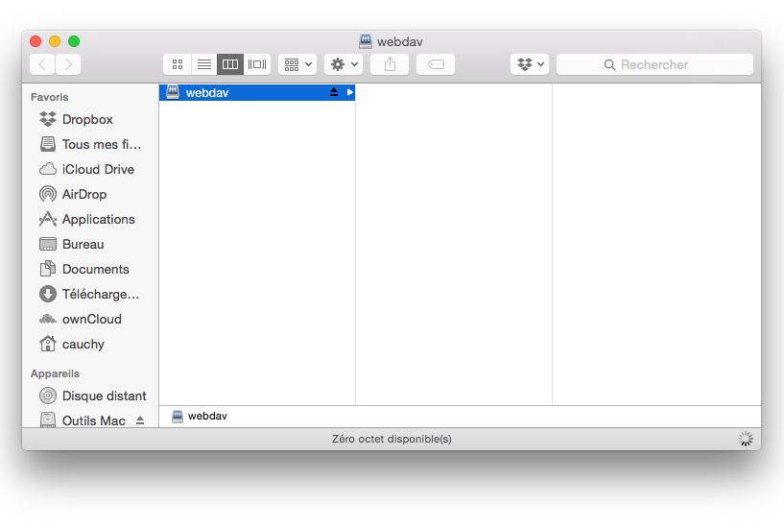Open Dropbox in the sidebar
This screenshot has width=784, height=528.
coord(90,119)
